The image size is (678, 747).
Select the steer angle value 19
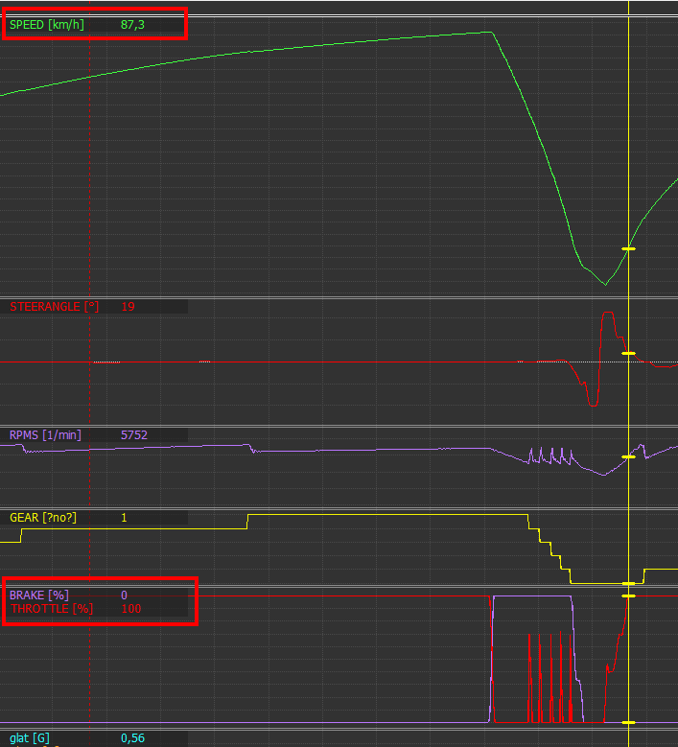128,306
